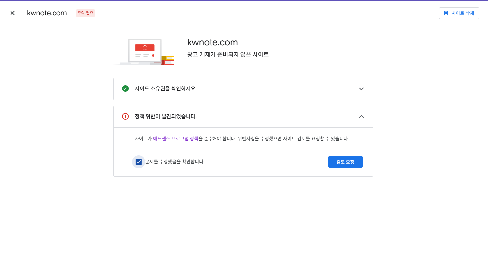Click the trash icon in 사이트 삭제
This screenshot has width=488, height=253.
pos(446,13)
